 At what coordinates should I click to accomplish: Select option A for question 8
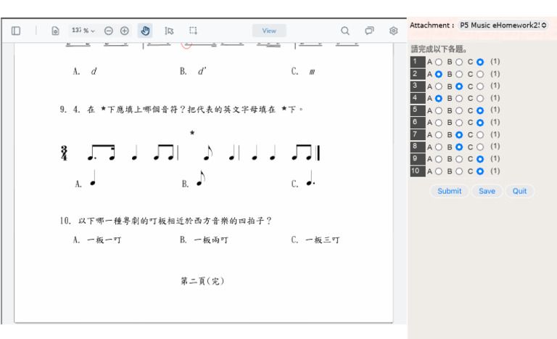[439, 147]
